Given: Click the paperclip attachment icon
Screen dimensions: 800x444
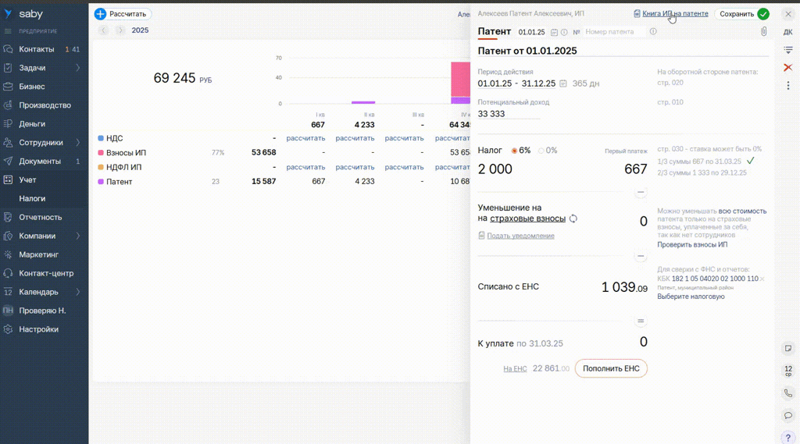Looking at the screenshot, I should tap(763, 32).
